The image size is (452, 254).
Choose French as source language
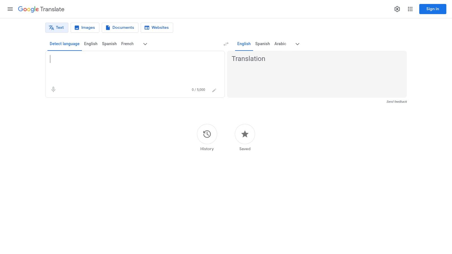coord(127,44)
